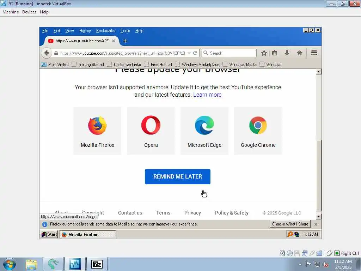Dismiss the Firefox data notification bar
Screen dimensions: 361x271
pos(316,224)
